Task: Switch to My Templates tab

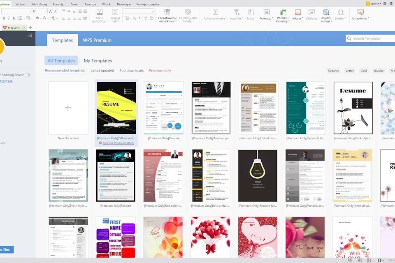Action: tap(98, 61)
